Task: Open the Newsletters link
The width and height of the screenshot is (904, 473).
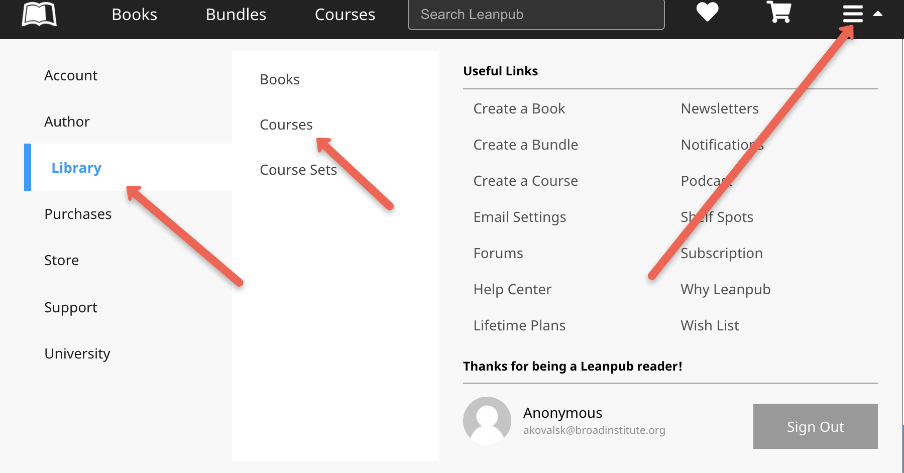Action: 720,108
